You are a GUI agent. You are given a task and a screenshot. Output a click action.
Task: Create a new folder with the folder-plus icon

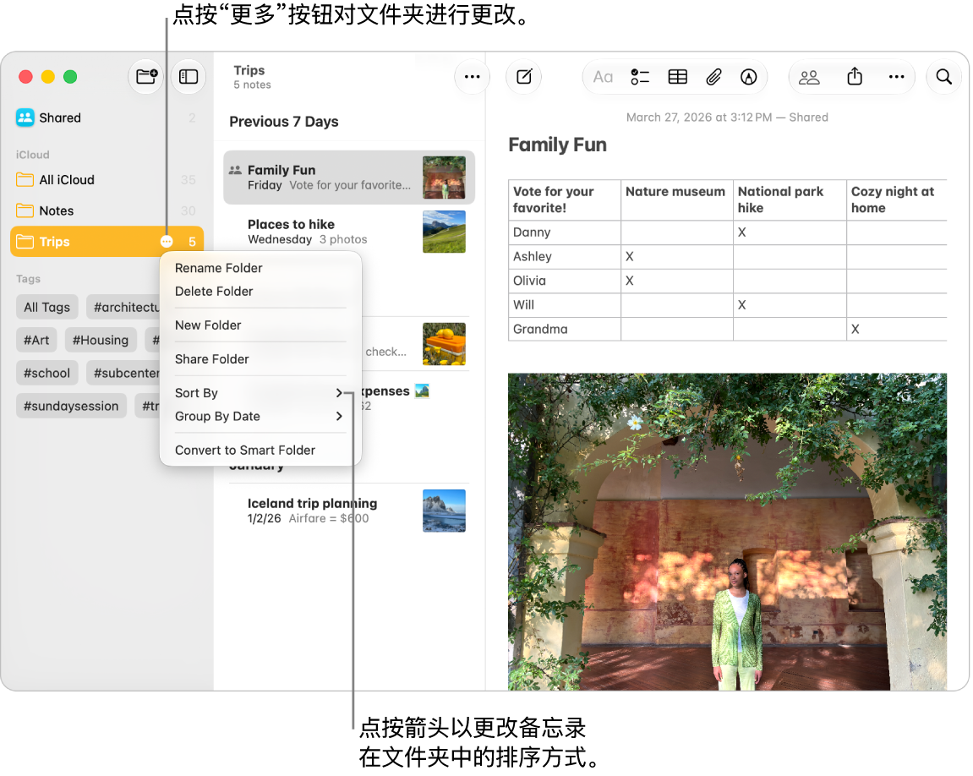[146, 76]
